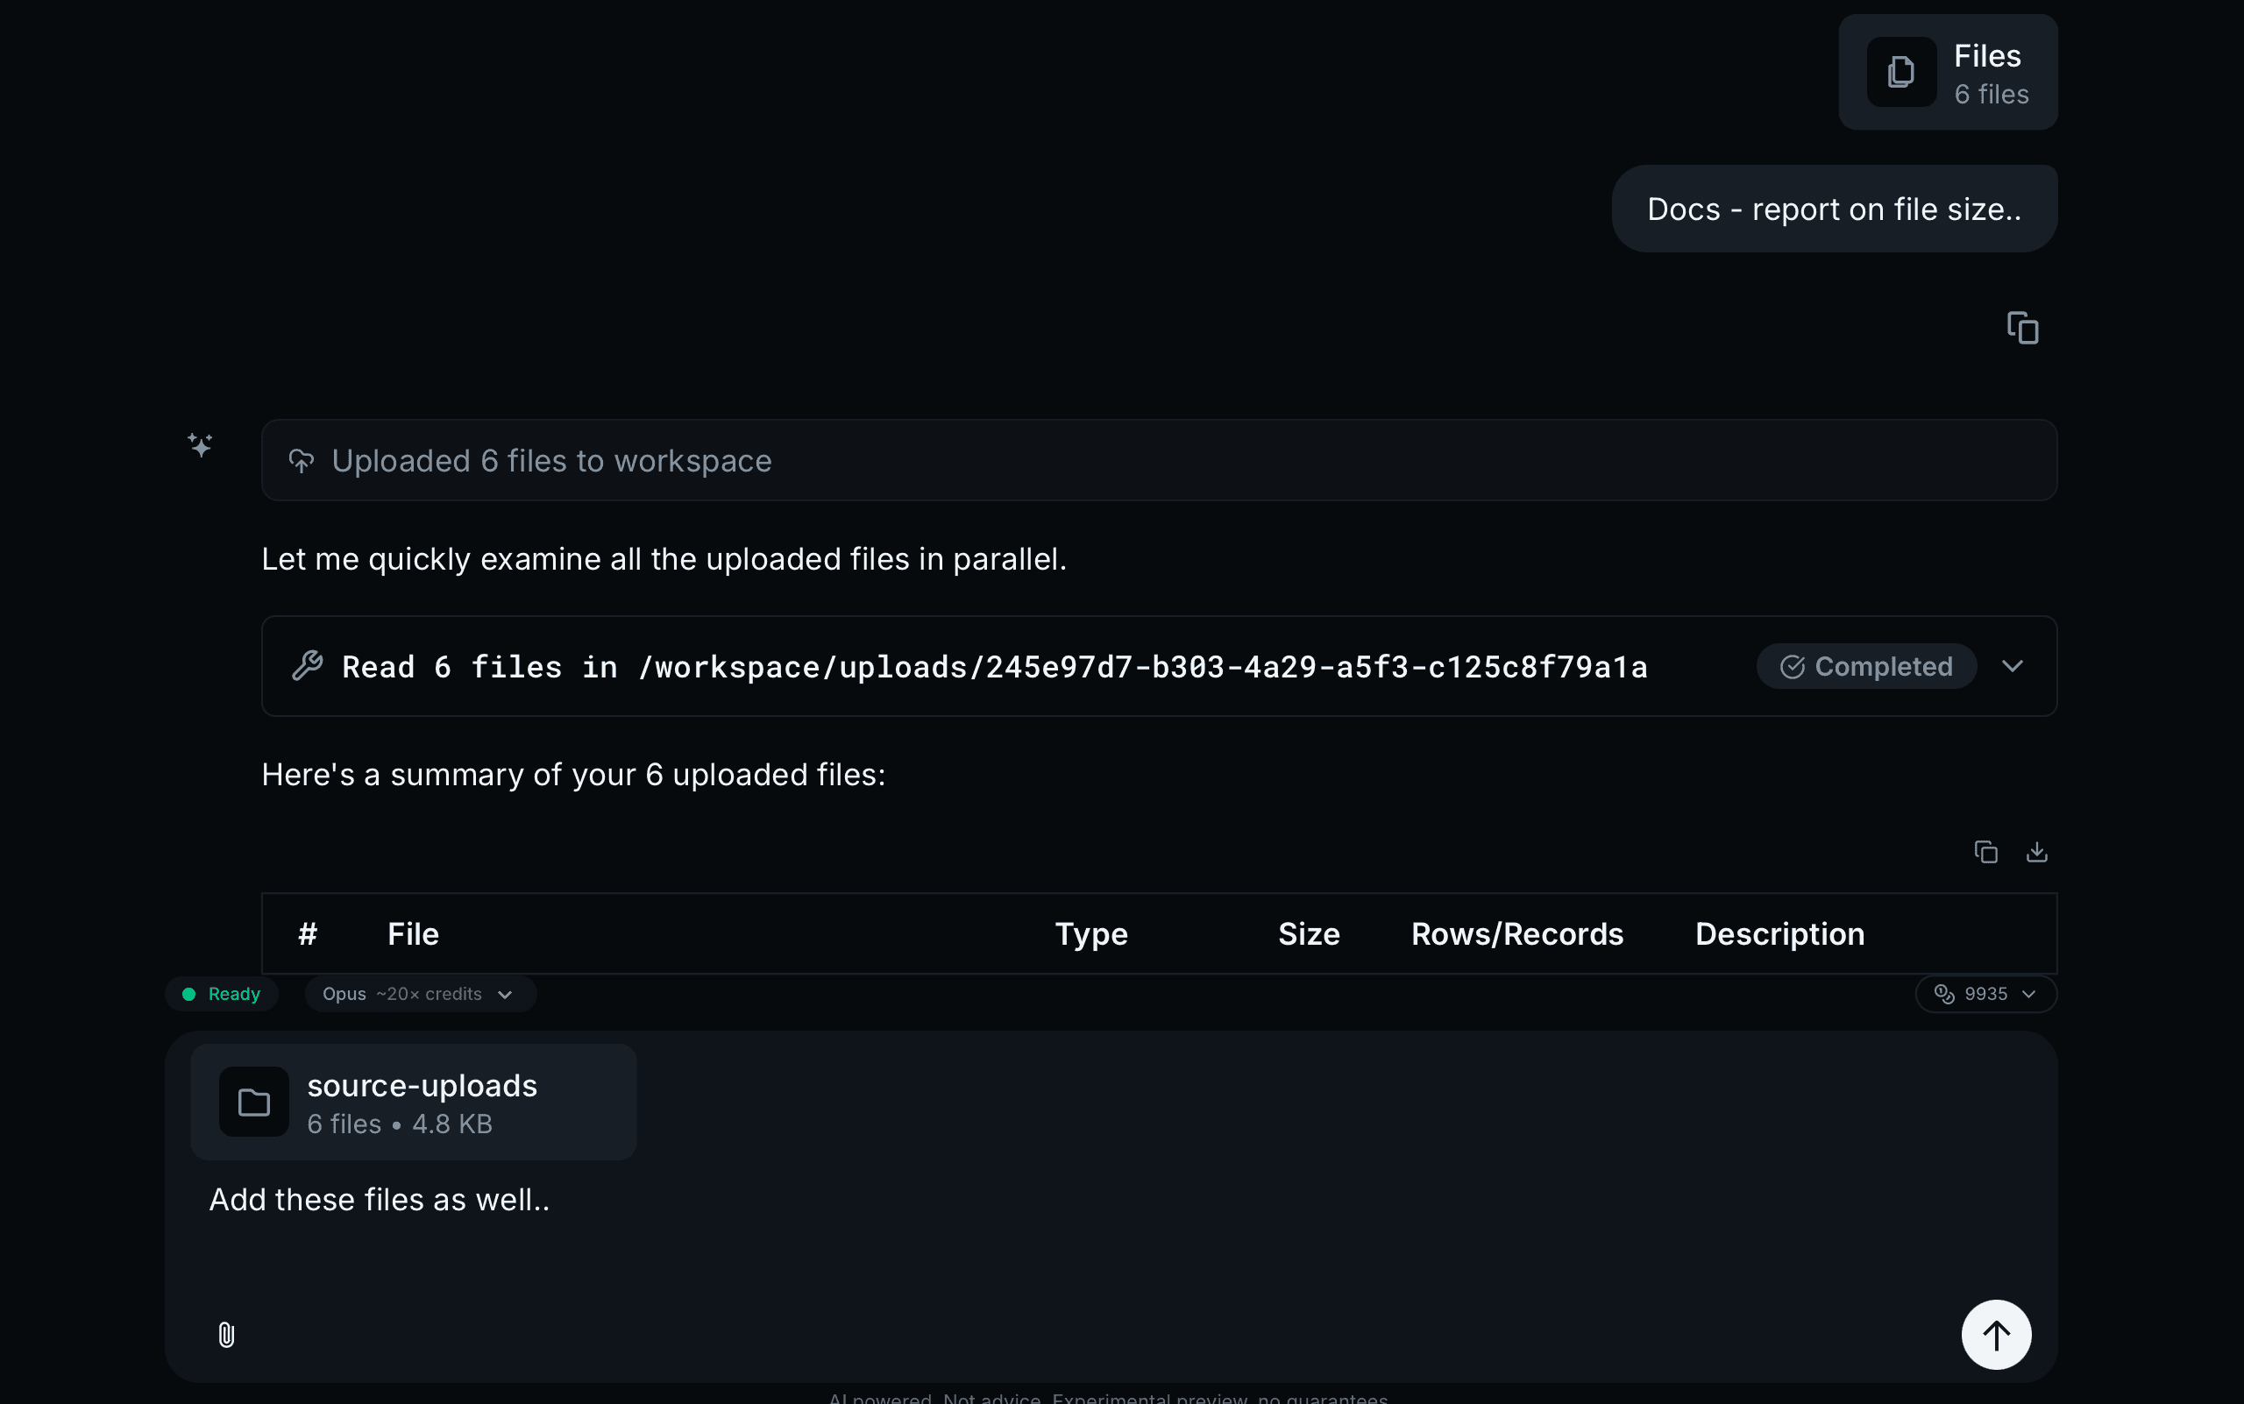This screenshot has height=1404, width=2244.
Task: Click the Rows/Records column header
Action: point(1516,933)
